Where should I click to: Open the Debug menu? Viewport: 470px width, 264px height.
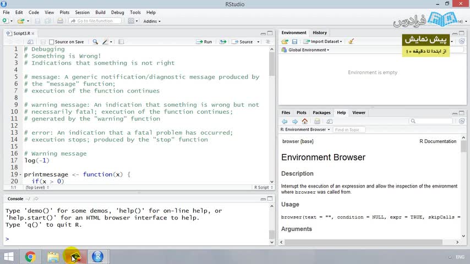click(x=117, y=12)
